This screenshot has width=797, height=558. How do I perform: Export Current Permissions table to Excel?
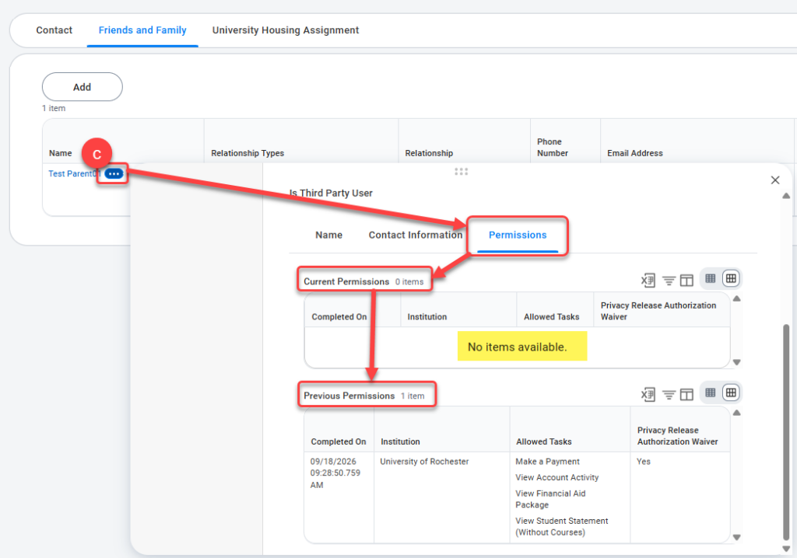(648, 281)
